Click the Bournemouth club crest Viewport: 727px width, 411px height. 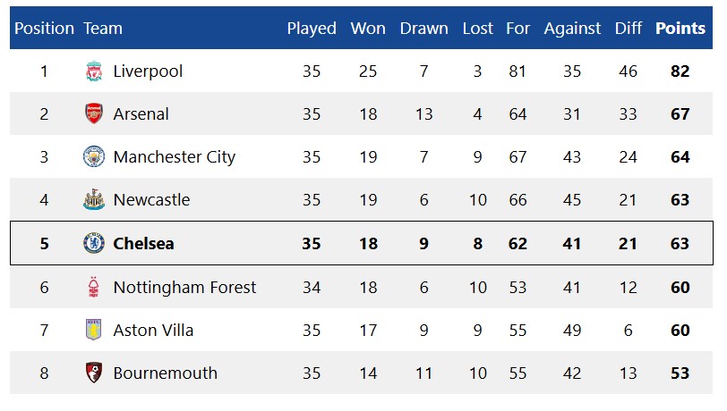94,373
